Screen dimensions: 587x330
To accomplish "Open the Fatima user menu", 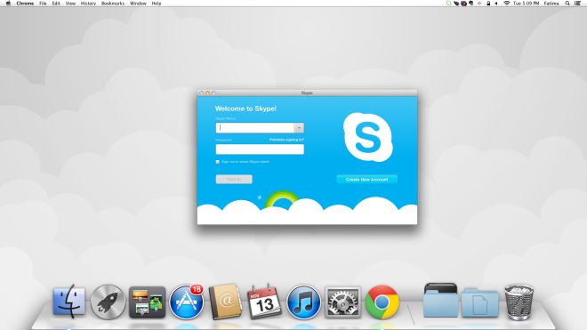I will tap(551, 4).
